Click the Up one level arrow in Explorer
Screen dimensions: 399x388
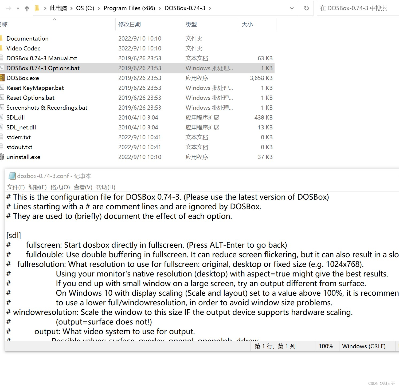[x=27, y=9]
